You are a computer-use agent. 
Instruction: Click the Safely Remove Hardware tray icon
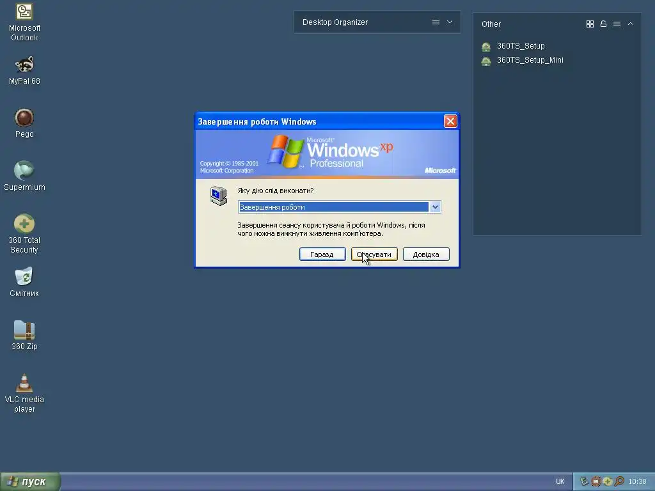585,481
